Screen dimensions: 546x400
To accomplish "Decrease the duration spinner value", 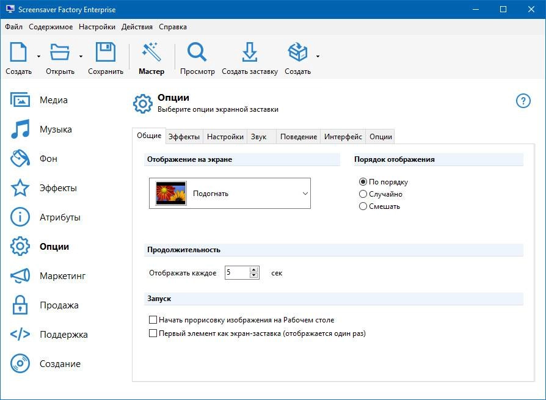I will (254, 275).
